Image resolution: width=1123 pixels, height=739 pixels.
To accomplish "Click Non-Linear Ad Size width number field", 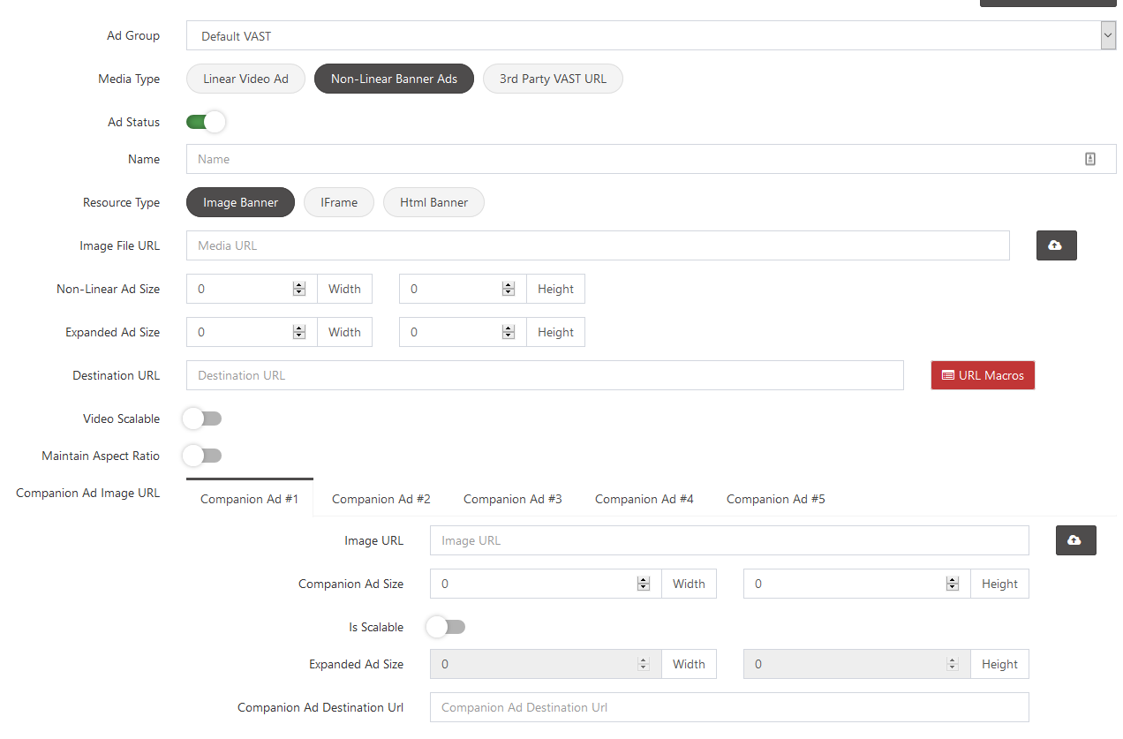I will coord(252,289).
